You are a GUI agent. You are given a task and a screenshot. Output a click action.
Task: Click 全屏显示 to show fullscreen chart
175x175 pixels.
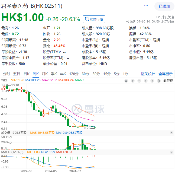[165, 74]
